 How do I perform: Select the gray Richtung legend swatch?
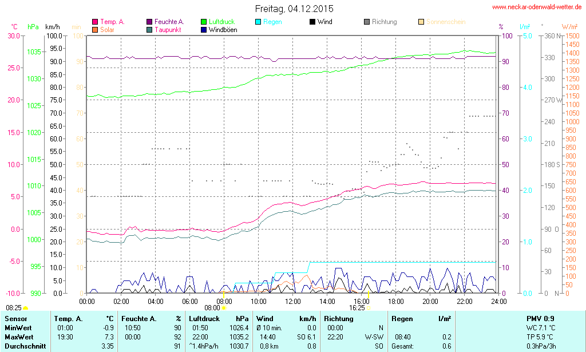[367, 22]
